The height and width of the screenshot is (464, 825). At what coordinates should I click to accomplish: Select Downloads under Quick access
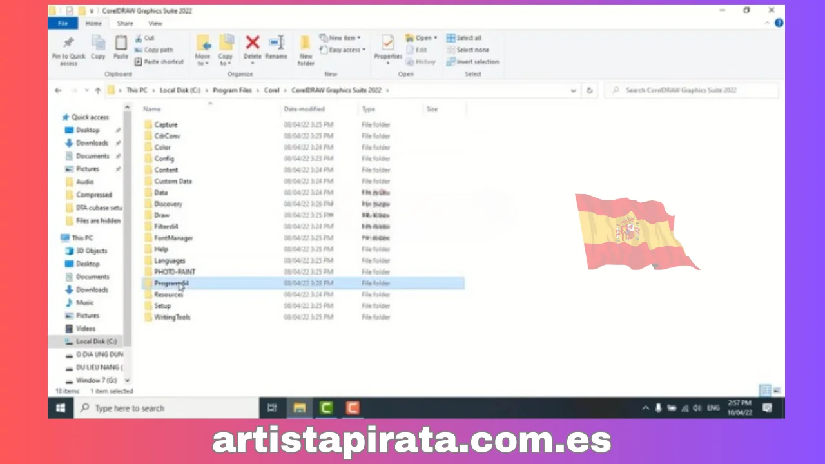(92, 143)
